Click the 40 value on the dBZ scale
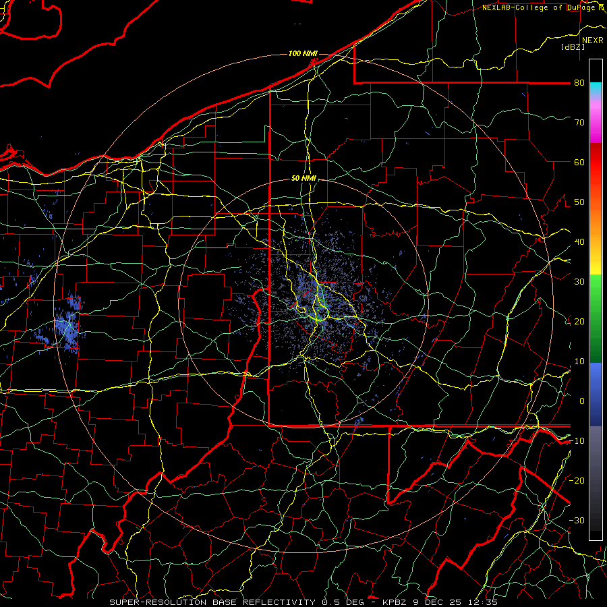 [579, 242]
